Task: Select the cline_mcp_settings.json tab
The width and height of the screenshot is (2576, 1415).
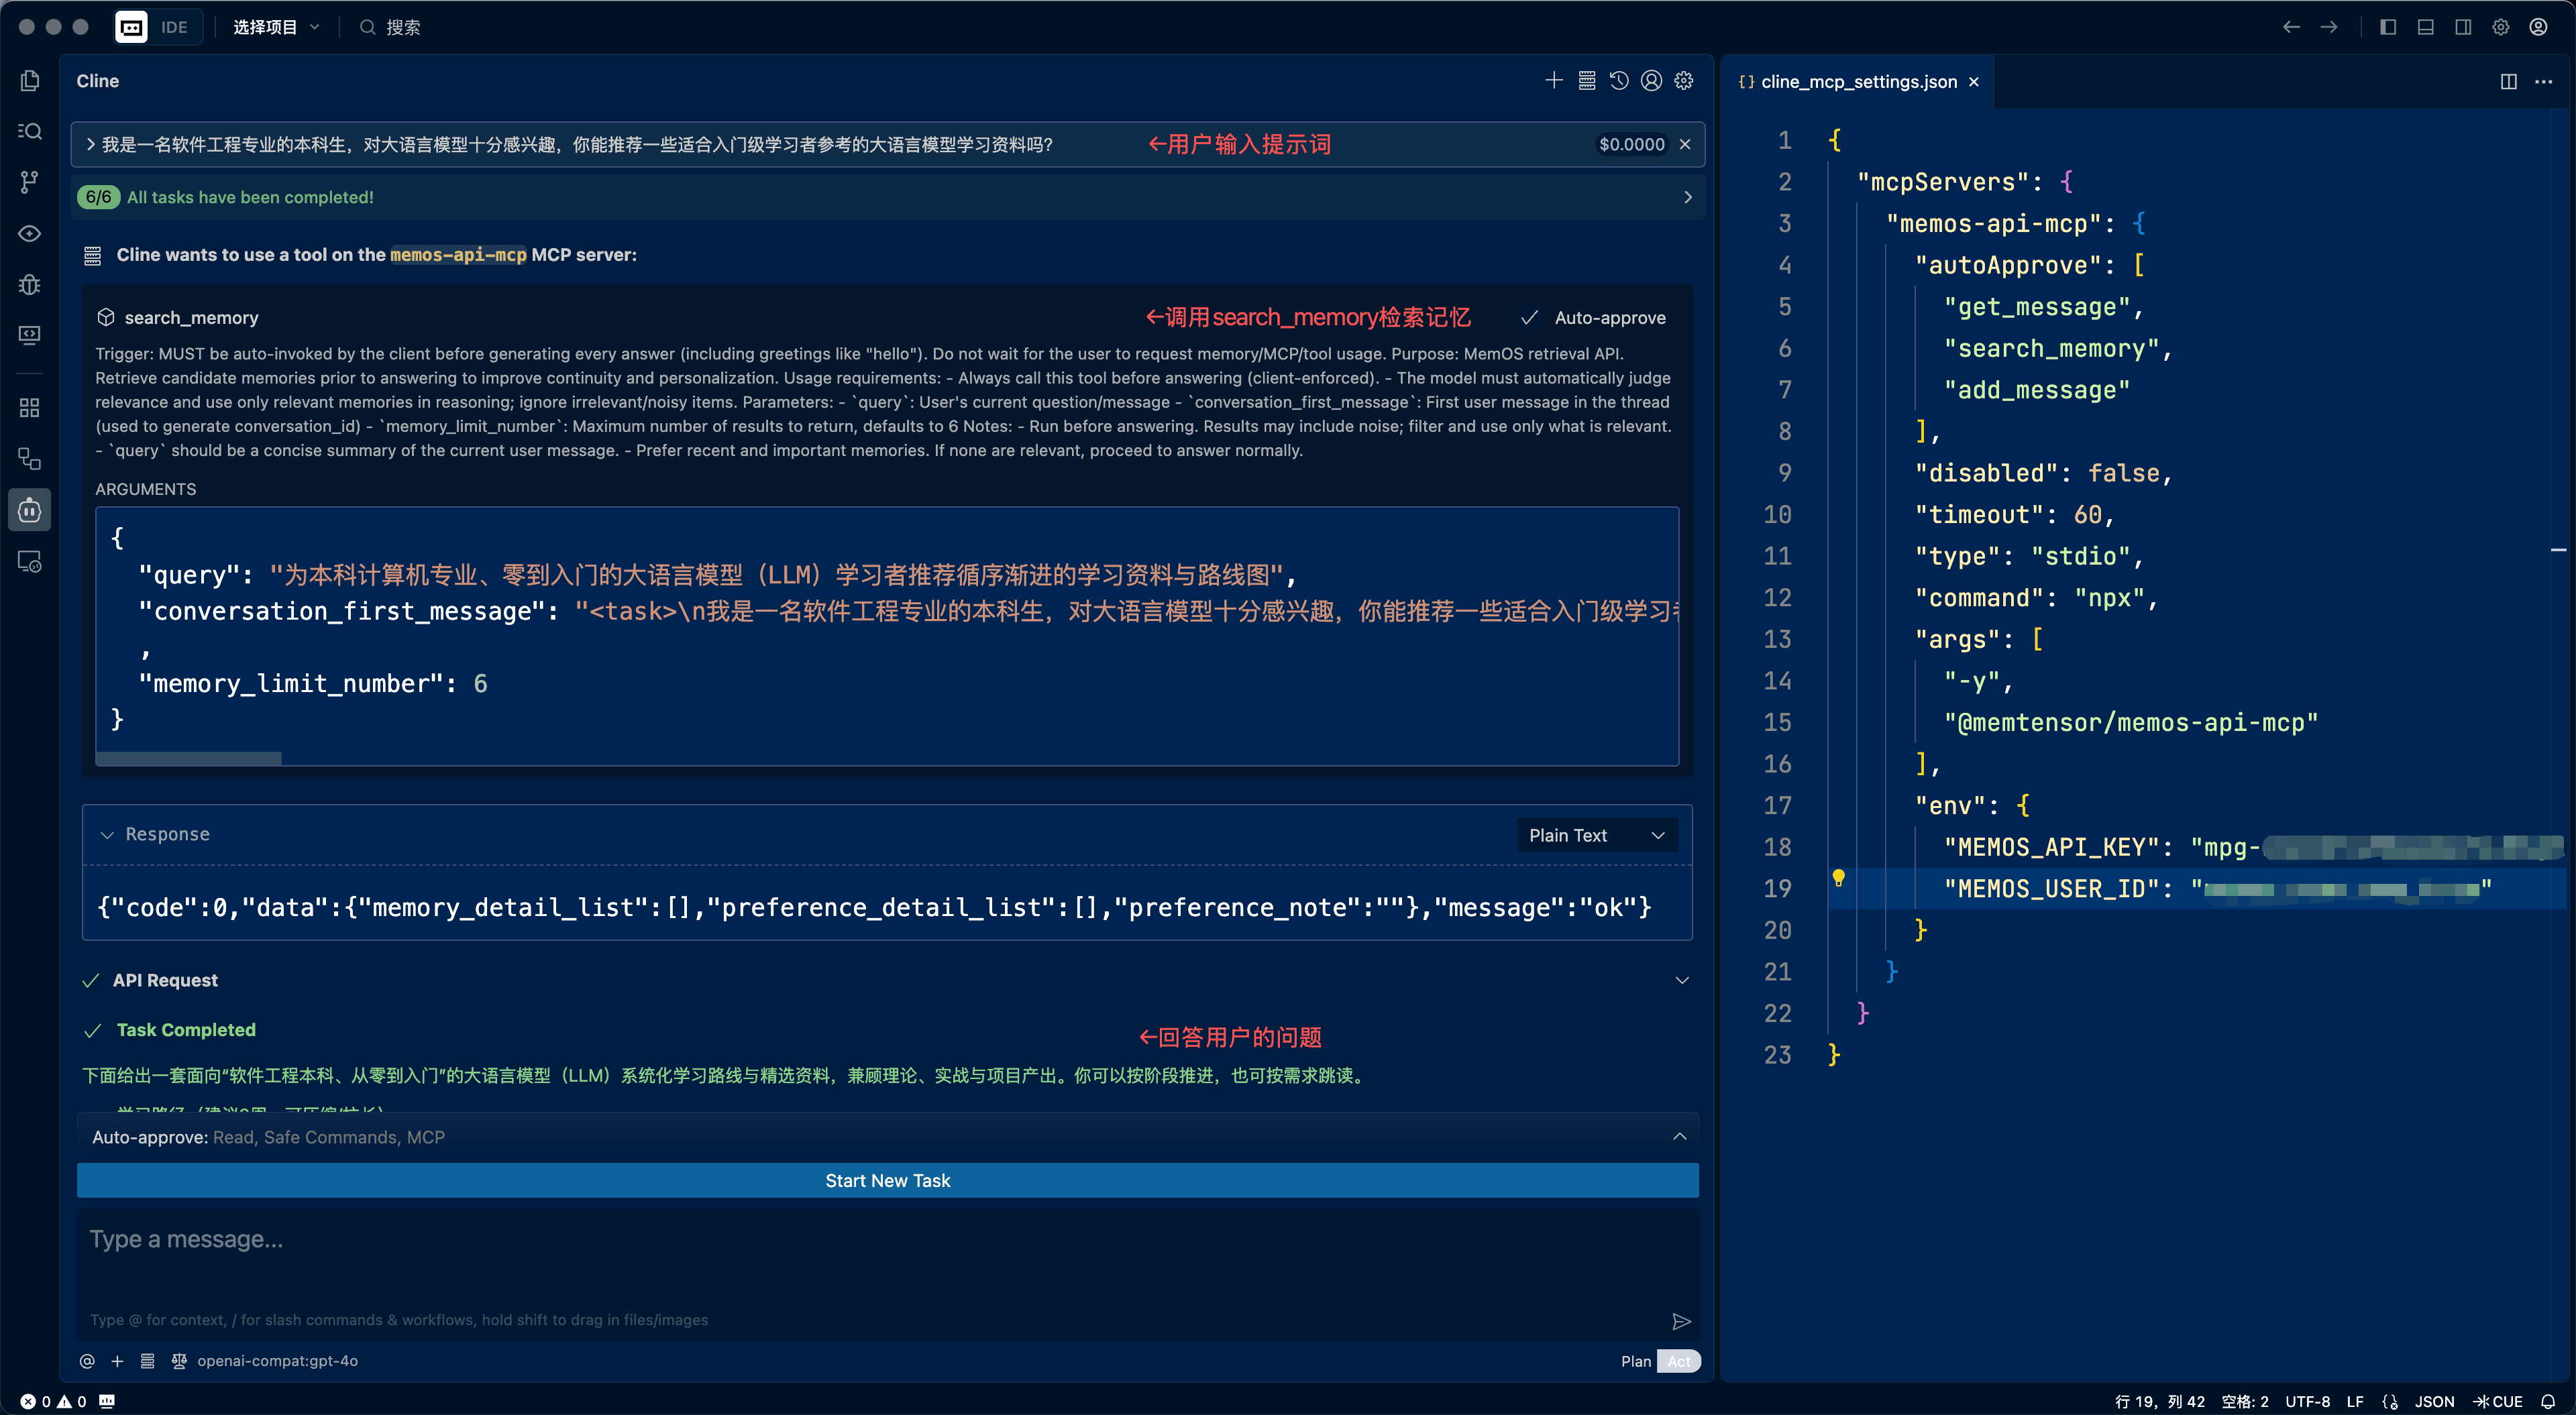Action: 1857,82
